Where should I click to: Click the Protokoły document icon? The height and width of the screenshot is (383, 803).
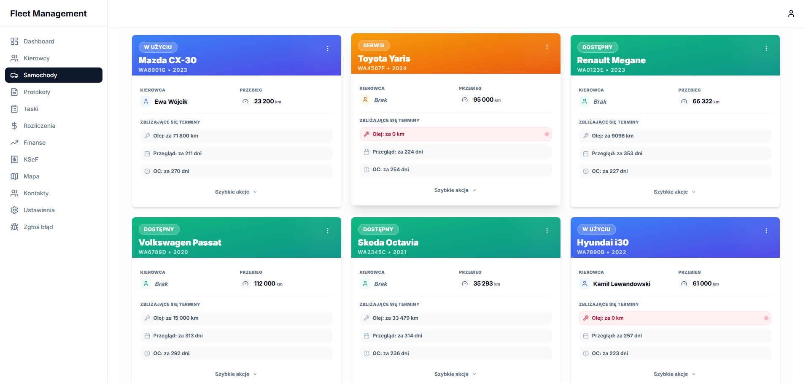[14, 92]
